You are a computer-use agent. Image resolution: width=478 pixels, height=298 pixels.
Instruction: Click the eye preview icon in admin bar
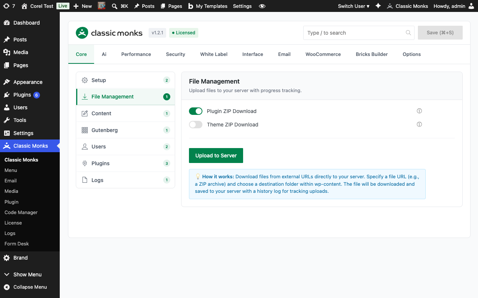262,6
